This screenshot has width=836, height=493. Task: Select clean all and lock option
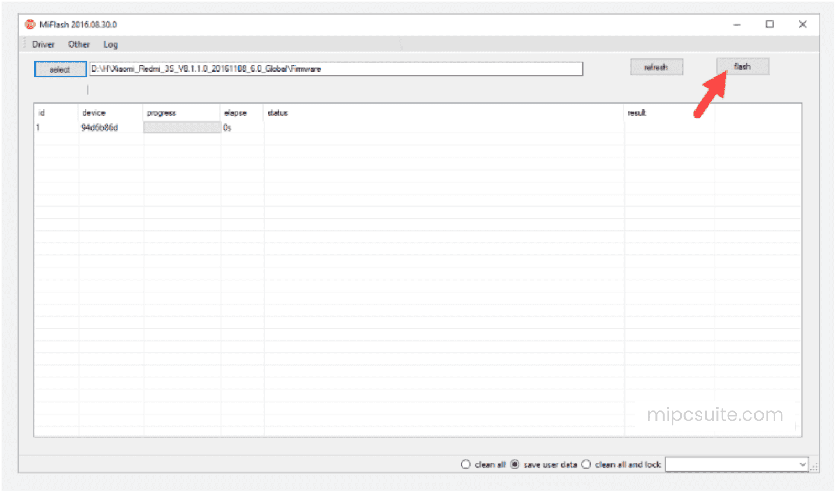pyautogui.click(x=586, y=464)
